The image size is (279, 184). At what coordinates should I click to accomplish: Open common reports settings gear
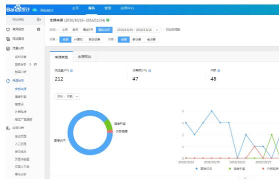pyautogui.click(x=38, y=29)
